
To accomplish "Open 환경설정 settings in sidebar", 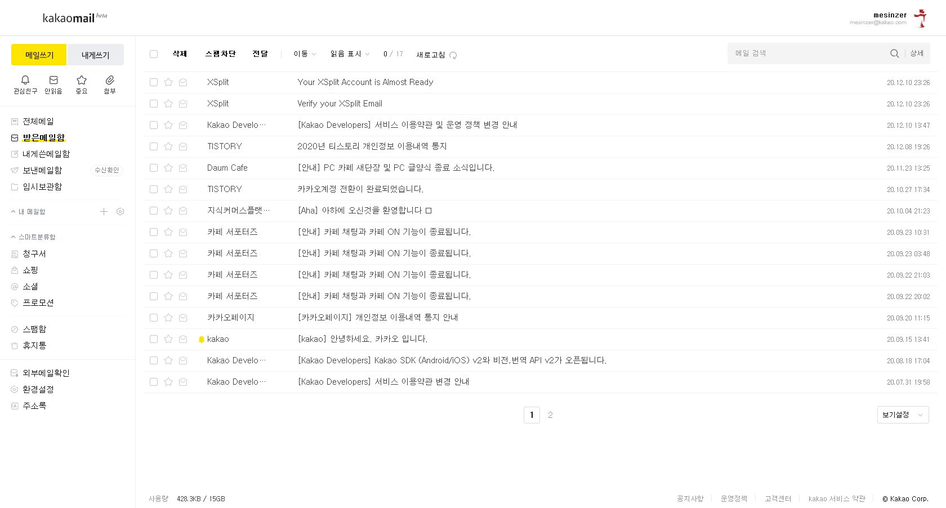I will point(38,390).
